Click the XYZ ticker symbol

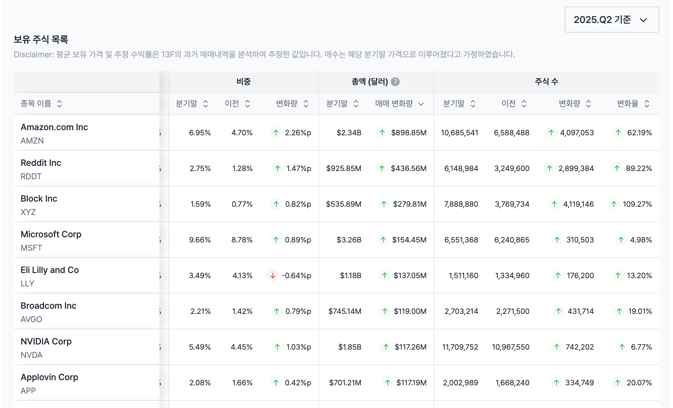(x=28, y=212)
